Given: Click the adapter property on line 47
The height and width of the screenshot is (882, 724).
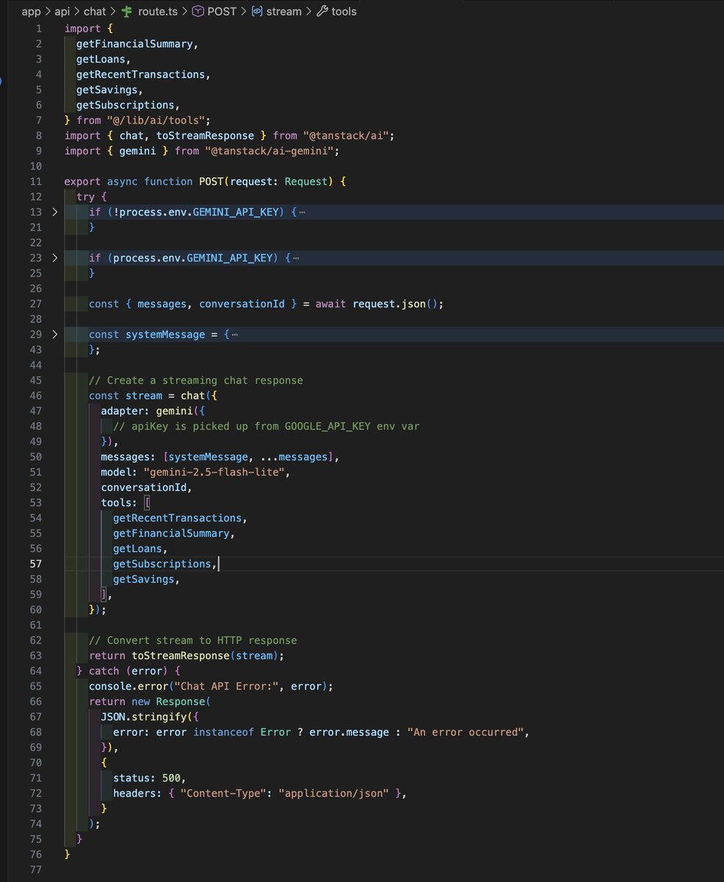Looking at the screenshot, I should (x=122, y=411).
